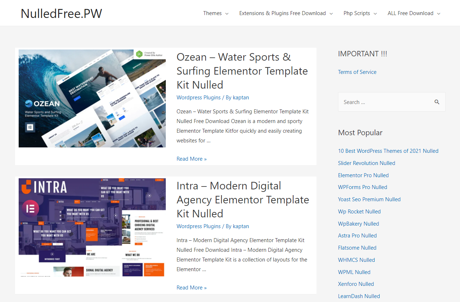Open the Terms of Service link
The width and height of the screenshot is (460, 302).
pos(357,72)
